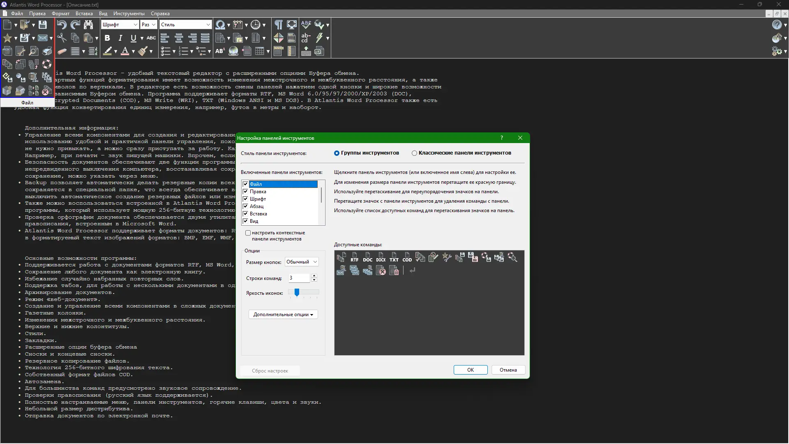Open the Find binoculars tool

(88, 25)
